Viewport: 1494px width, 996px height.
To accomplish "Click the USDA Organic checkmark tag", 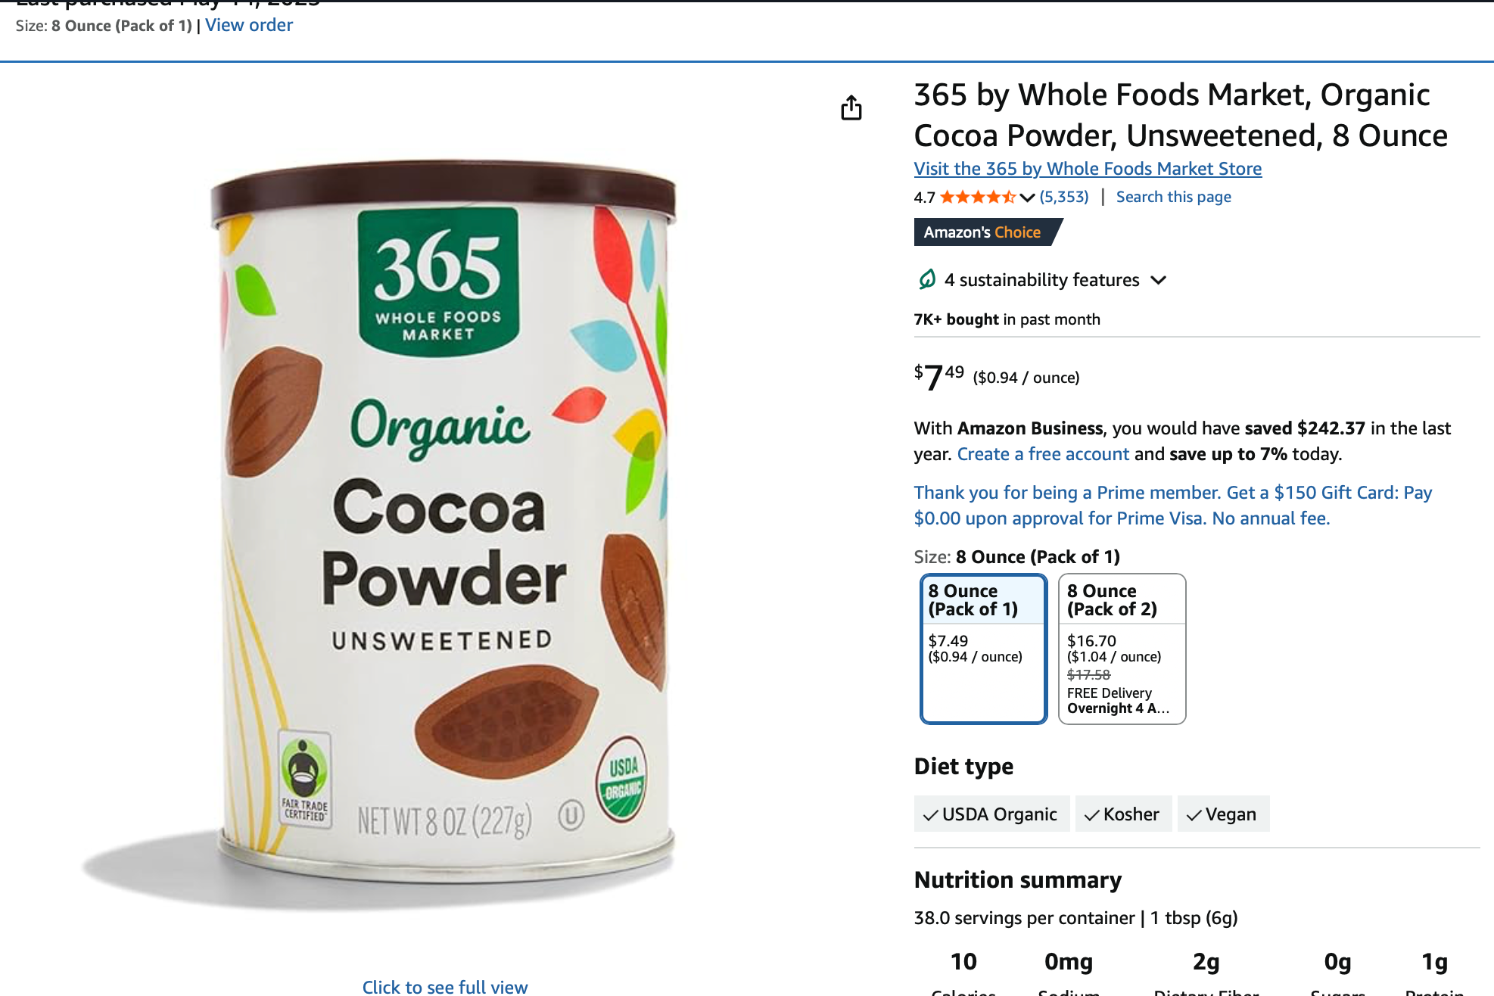I will click(x=991, y=814).
